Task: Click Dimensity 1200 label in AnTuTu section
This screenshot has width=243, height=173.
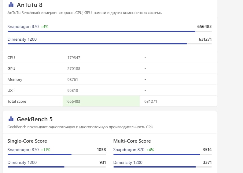Action: 22,39
